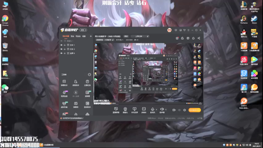Screen dimensions: 263x148
Task: Click the user avatar in title bar
Action: click(169, 30)
